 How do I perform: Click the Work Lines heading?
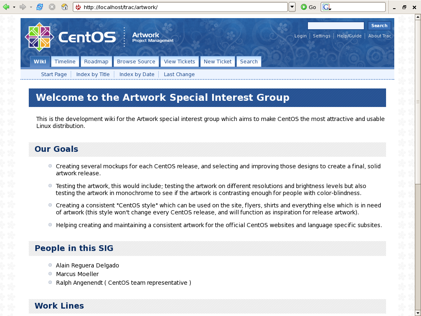(59, 306)
